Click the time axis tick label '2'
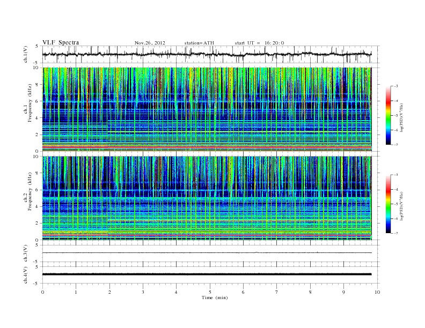This screenshot has width=425, height=328. tap(109, 292)
